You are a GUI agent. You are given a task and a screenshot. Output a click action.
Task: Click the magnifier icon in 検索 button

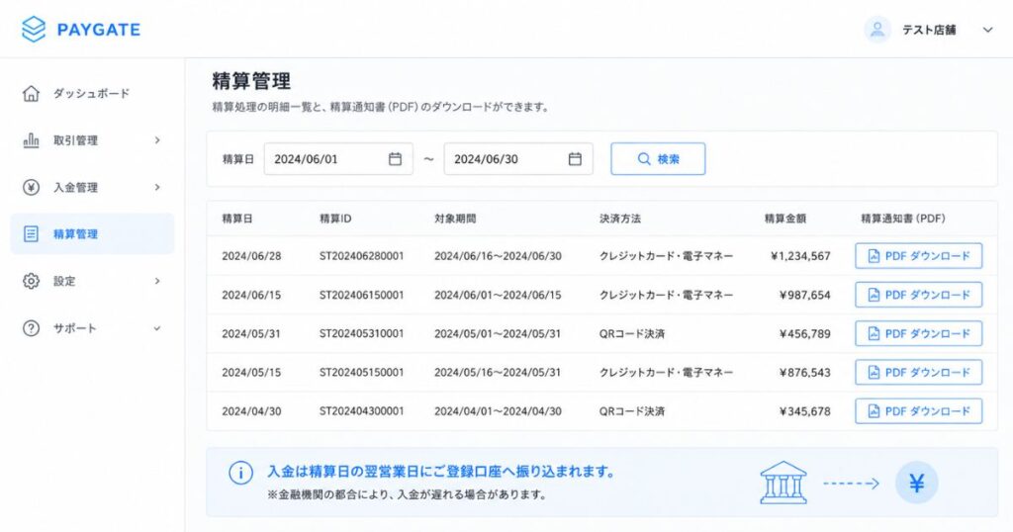pos(643,159)
